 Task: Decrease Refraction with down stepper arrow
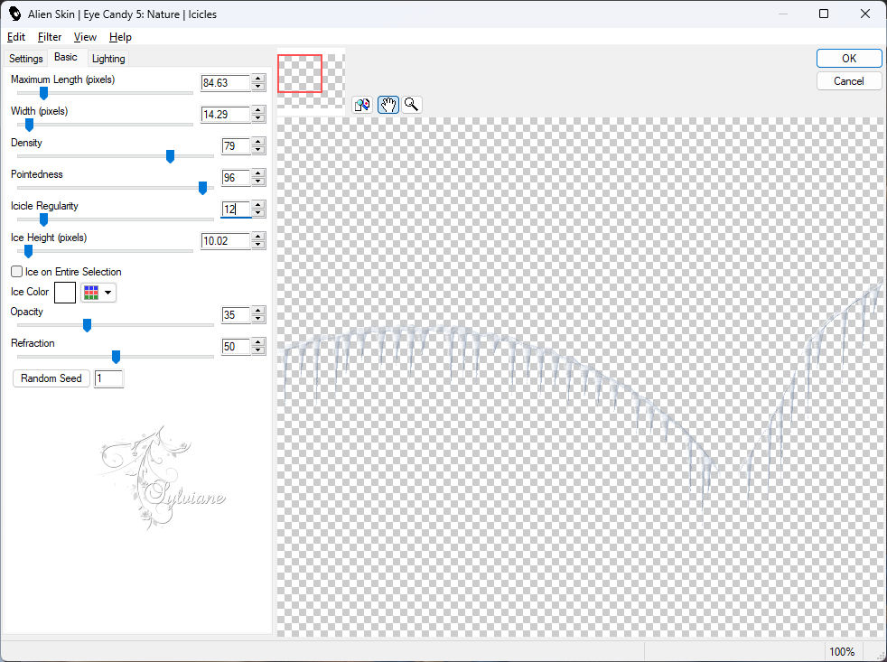(258, 351)
